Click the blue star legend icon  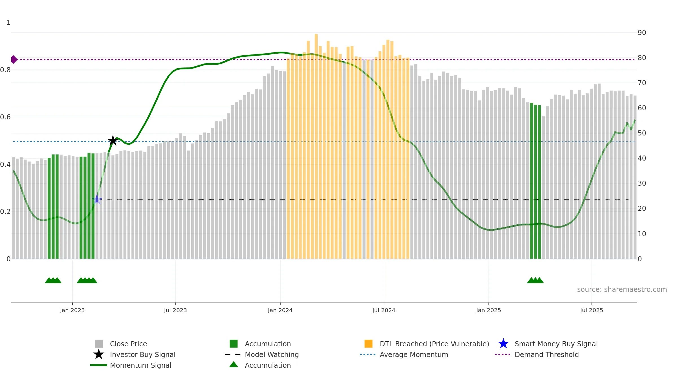[x=503, y=344]
